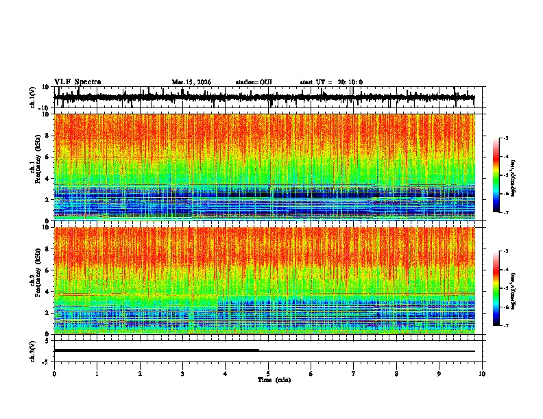This screenshot has height=419, width=543.
Task: Click the "start UT = 20:10:0" header text
Action: click(x=331, y=82)
